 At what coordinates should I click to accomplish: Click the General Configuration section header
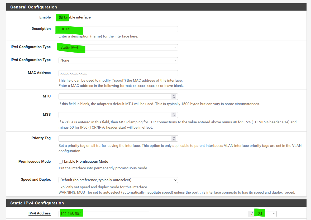156,7
